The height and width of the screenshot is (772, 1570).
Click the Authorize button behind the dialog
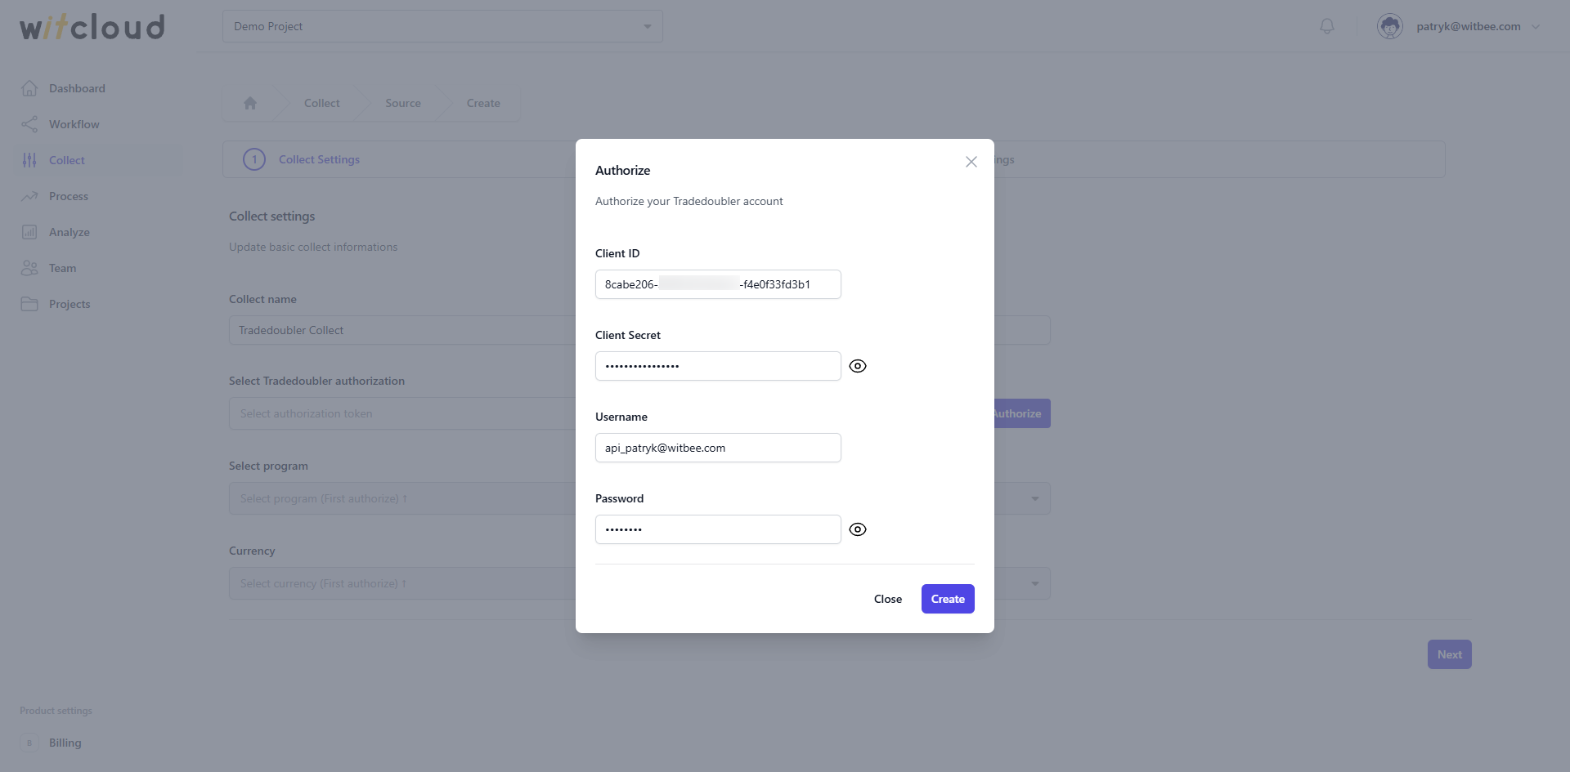pyautogui.click(x=1021, y=413)
